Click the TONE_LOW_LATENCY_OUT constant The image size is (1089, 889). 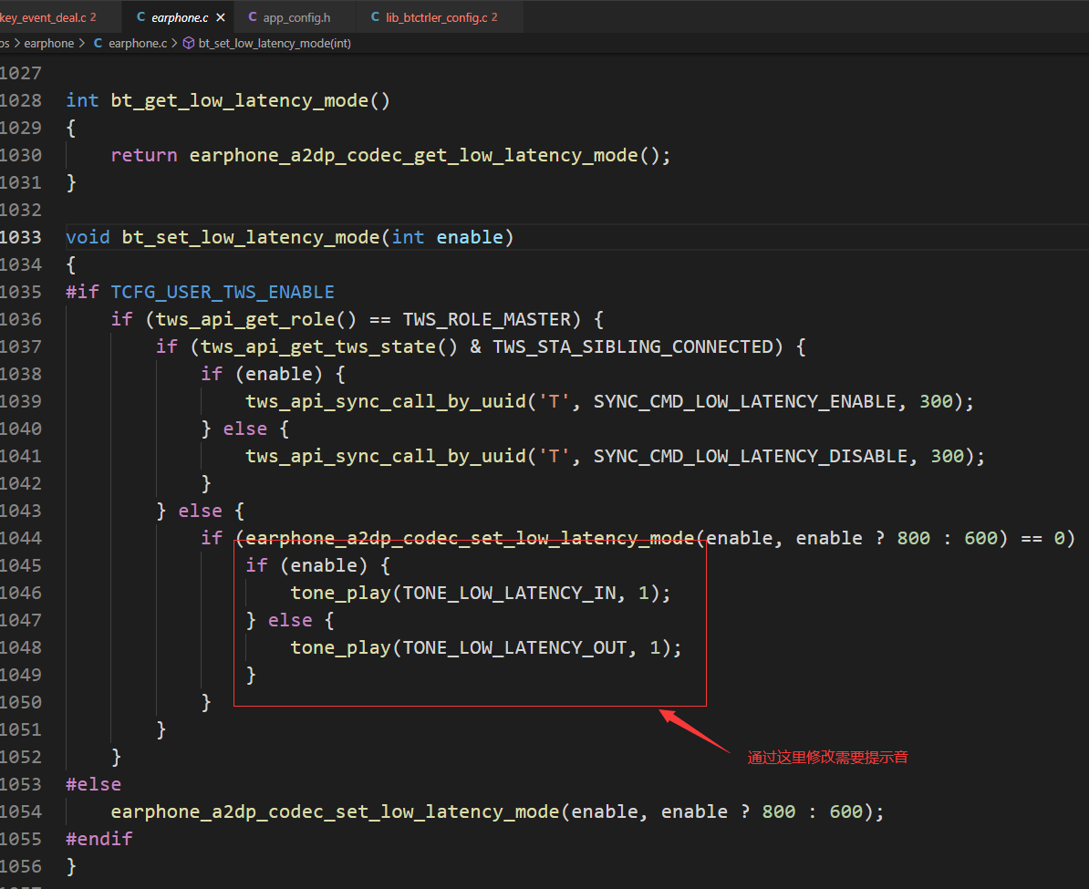click(514, 648)
